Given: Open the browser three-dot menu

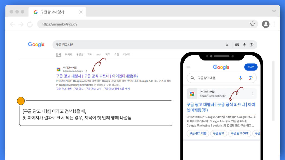Looking at the screenshot, I should (274, 24).
